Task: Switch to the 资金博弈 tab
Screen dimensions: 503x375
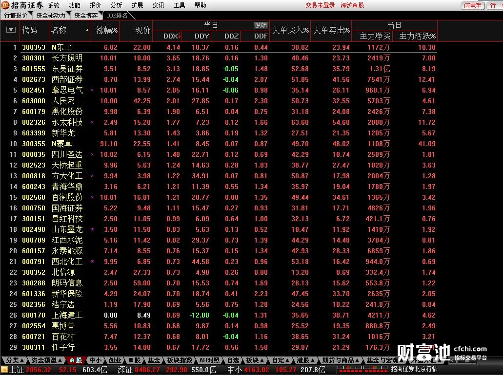Action: [86, 16]
